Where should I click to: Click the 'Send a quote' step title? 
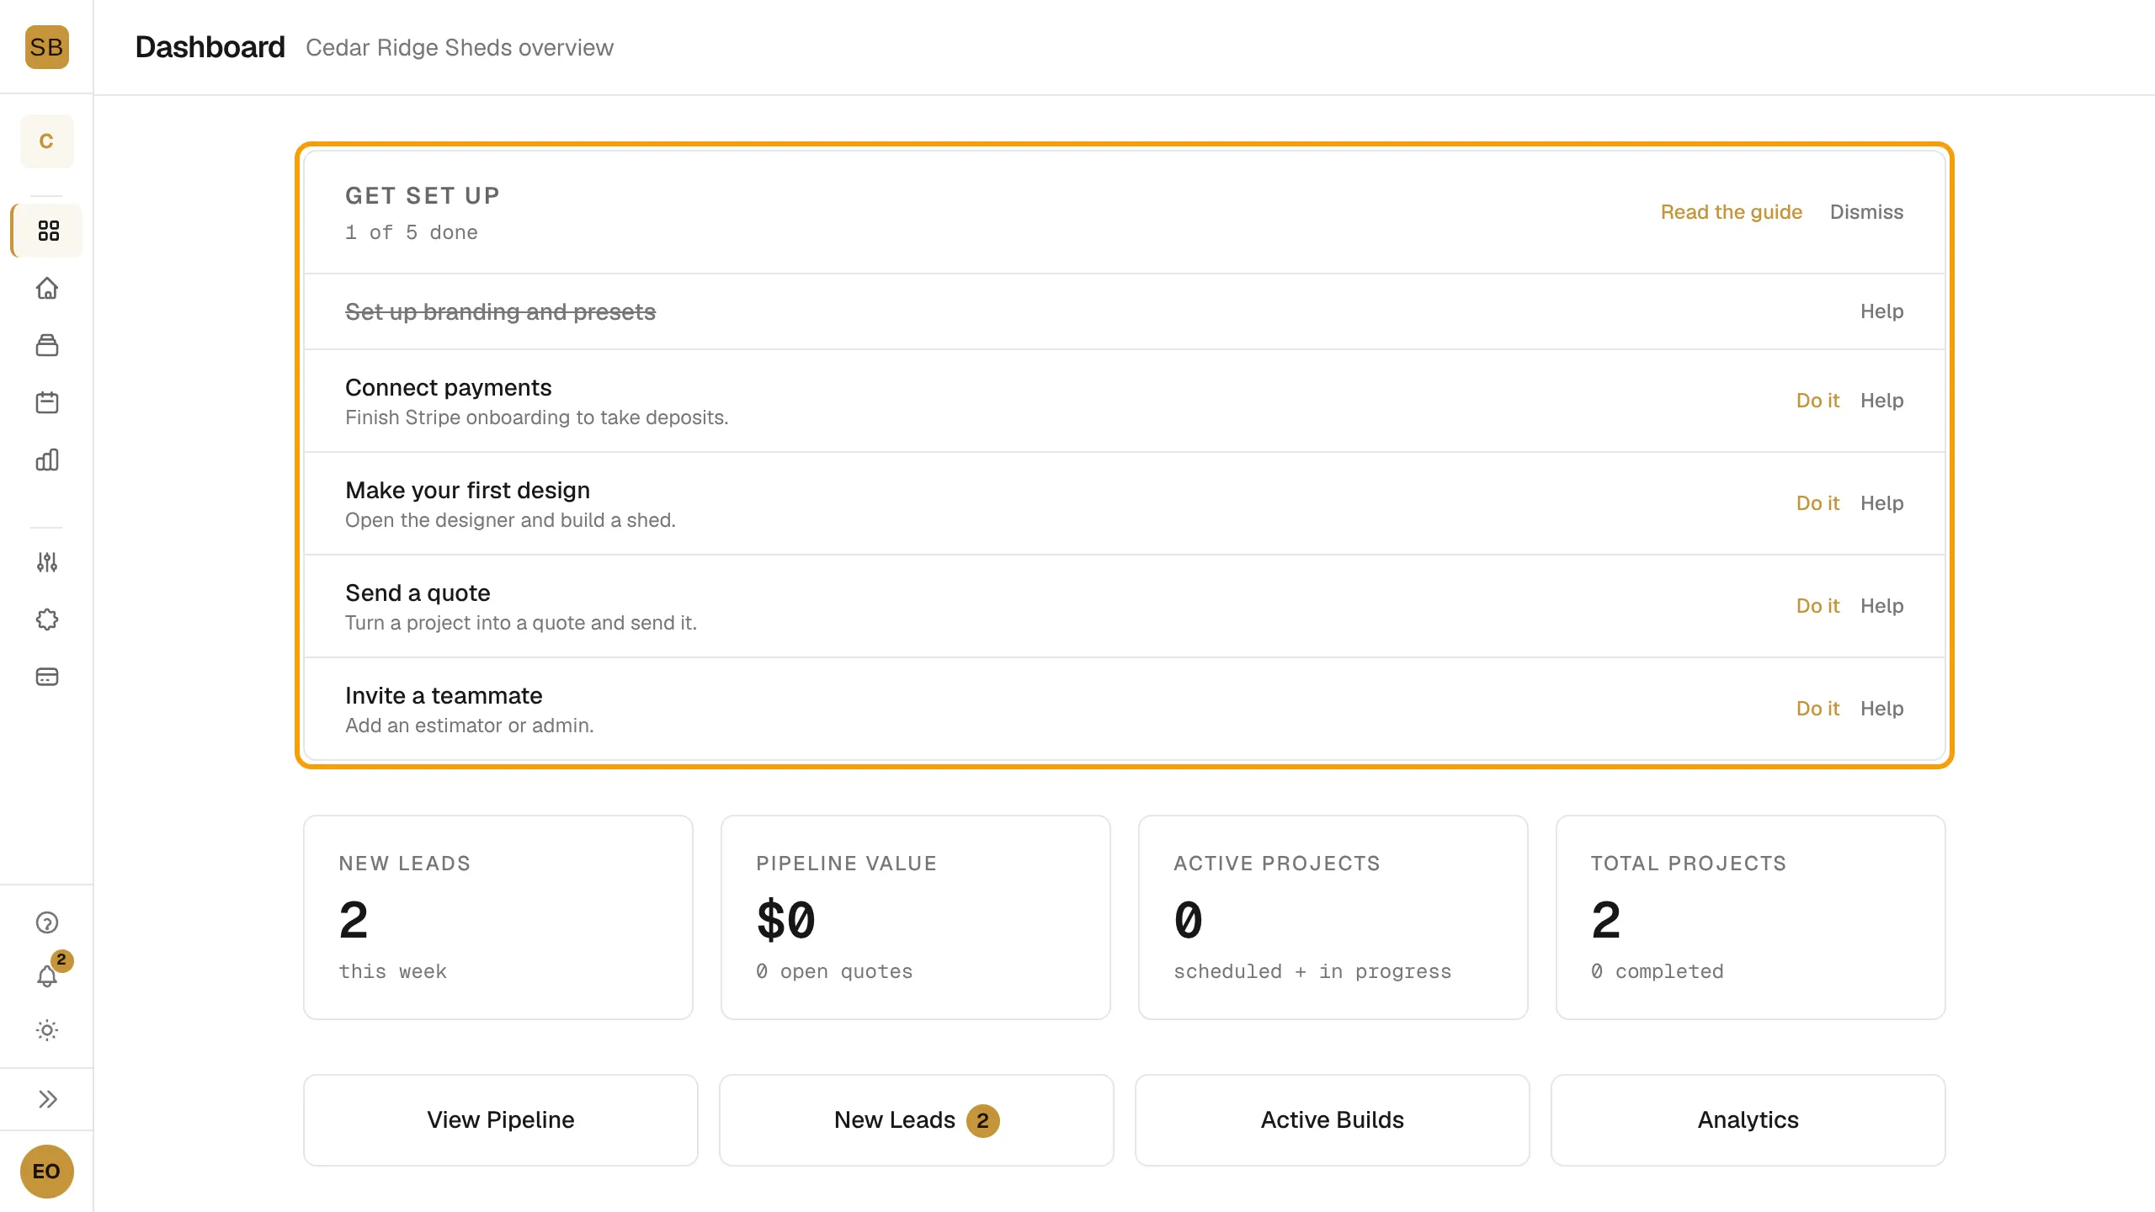(418, 593)
